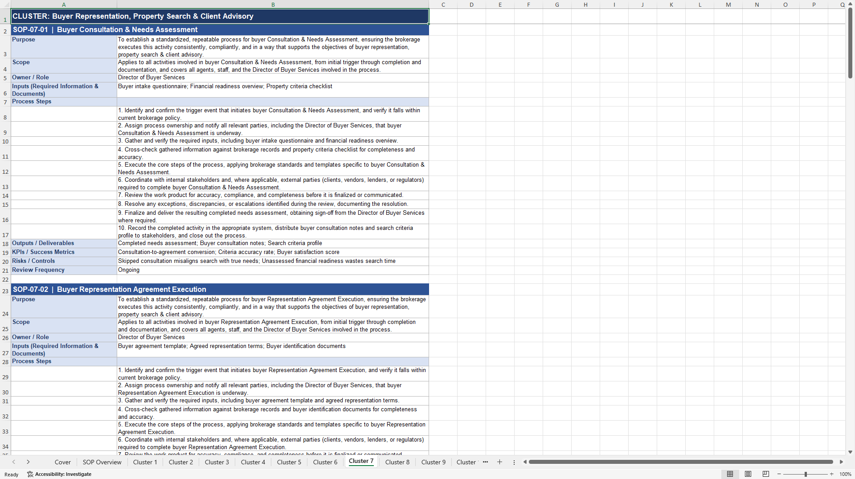Screen dimensions: 855x479
Task: Click Ready status bar indicator
Action: click(x=12, y=475)
